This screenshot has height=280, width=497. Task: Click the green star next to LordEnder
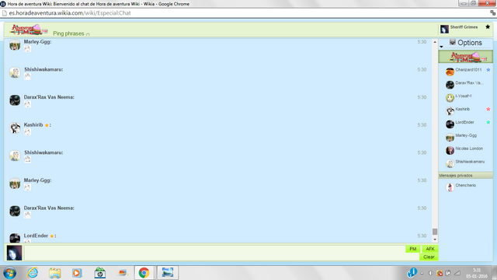click(488, 122)
